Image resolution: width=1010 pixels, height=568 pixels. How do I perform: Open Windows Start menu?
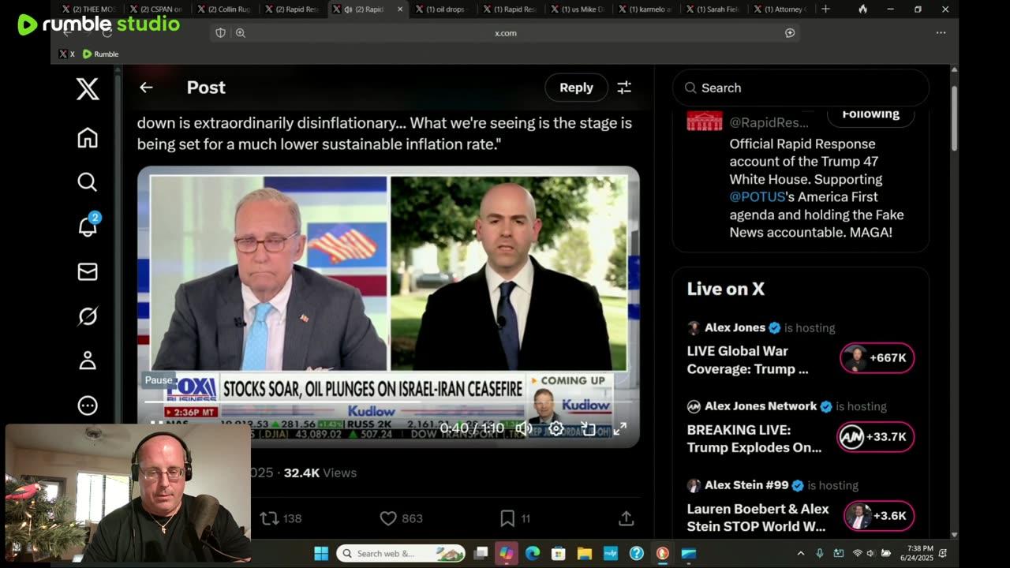(x=321, y=553)
